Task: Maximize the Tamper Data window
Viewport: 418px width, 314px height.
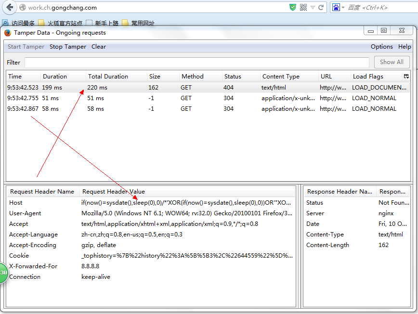Action: (384, 30)
